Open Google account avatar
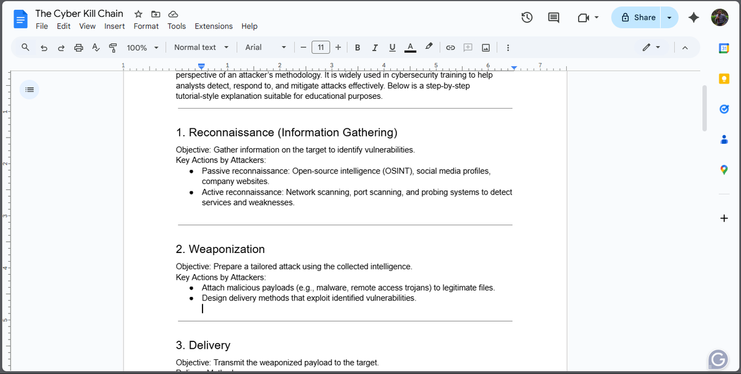741x374 pixels. [x=719, y=17]
